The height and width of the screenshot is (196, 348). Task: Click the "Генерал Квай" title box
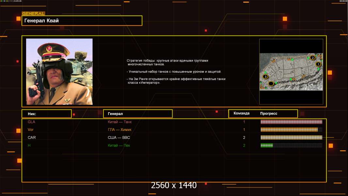pos(82,21)
